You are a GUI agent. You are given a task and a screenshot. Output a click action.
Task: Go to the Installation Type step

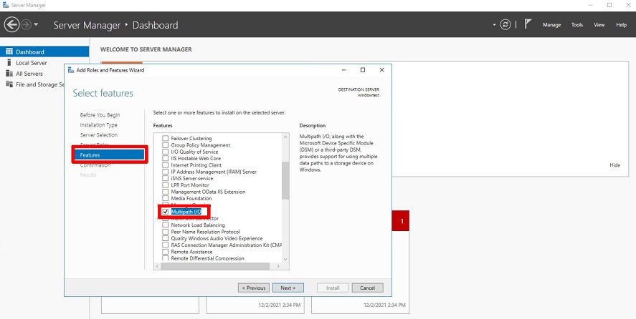tap(99, 125)
